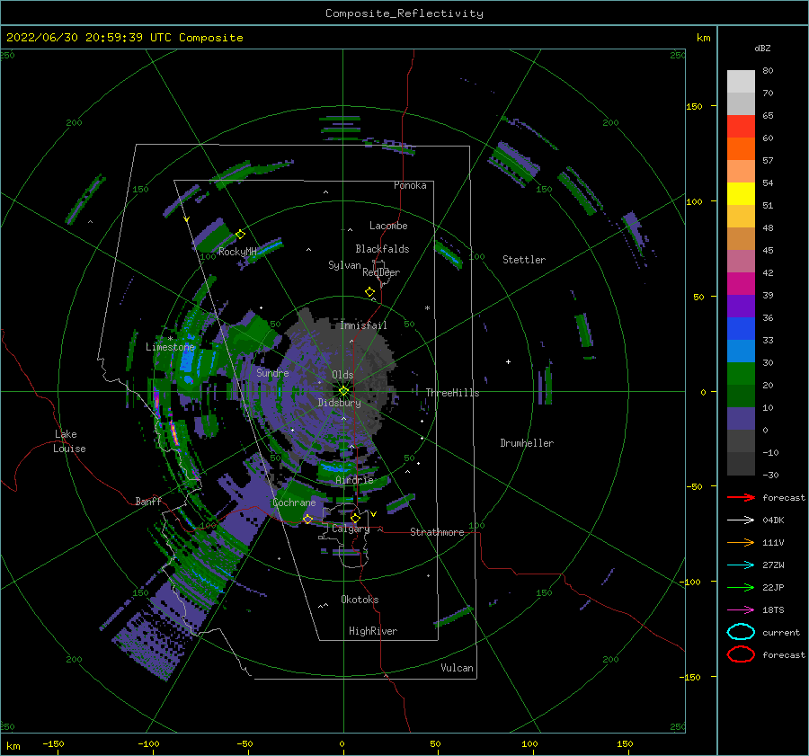
Task: Click the Sundre label
Action: click(x=272, y=372)
